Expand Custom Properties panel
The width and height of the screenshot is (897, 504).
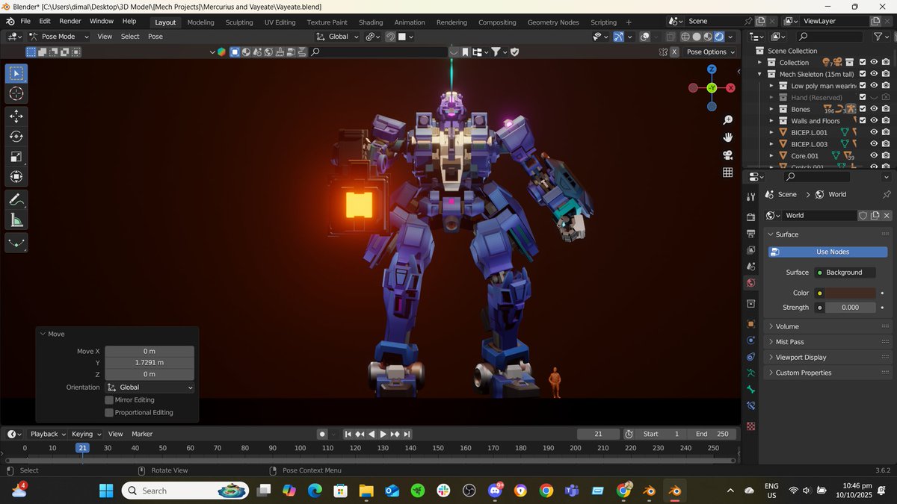(x=803, y=373)
